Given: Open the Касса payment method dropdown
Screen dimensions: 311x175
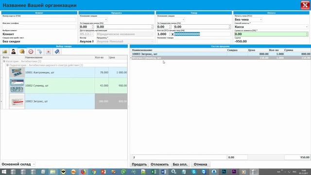Looking at the screenshot, I should [x=307, y=27].
